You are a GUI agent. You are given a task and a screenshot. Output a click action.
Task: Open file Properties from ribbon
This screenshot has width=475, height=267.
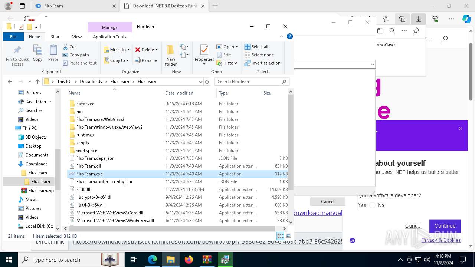pos(204,55)
